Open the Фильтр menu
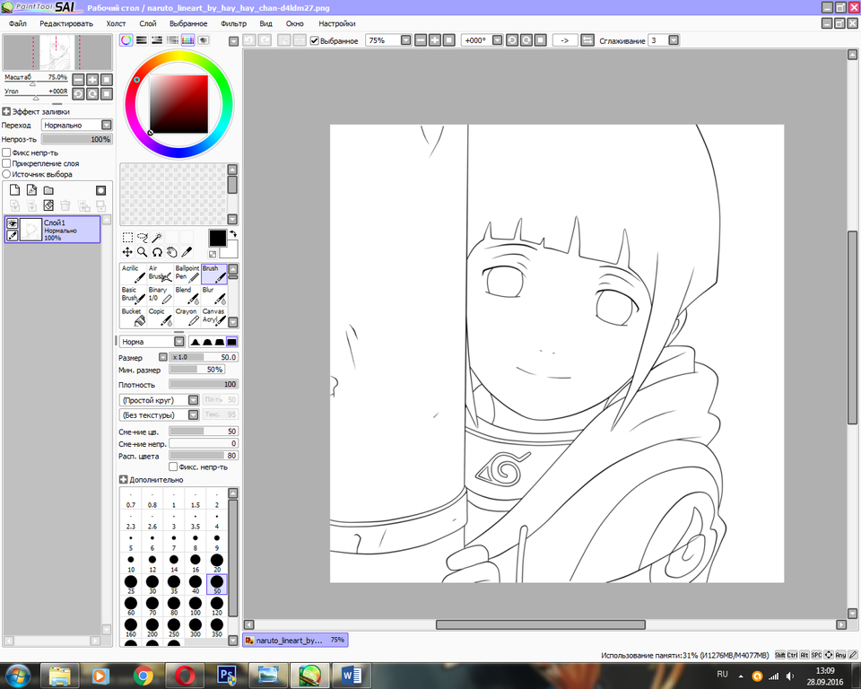 [x=233, y=23]
